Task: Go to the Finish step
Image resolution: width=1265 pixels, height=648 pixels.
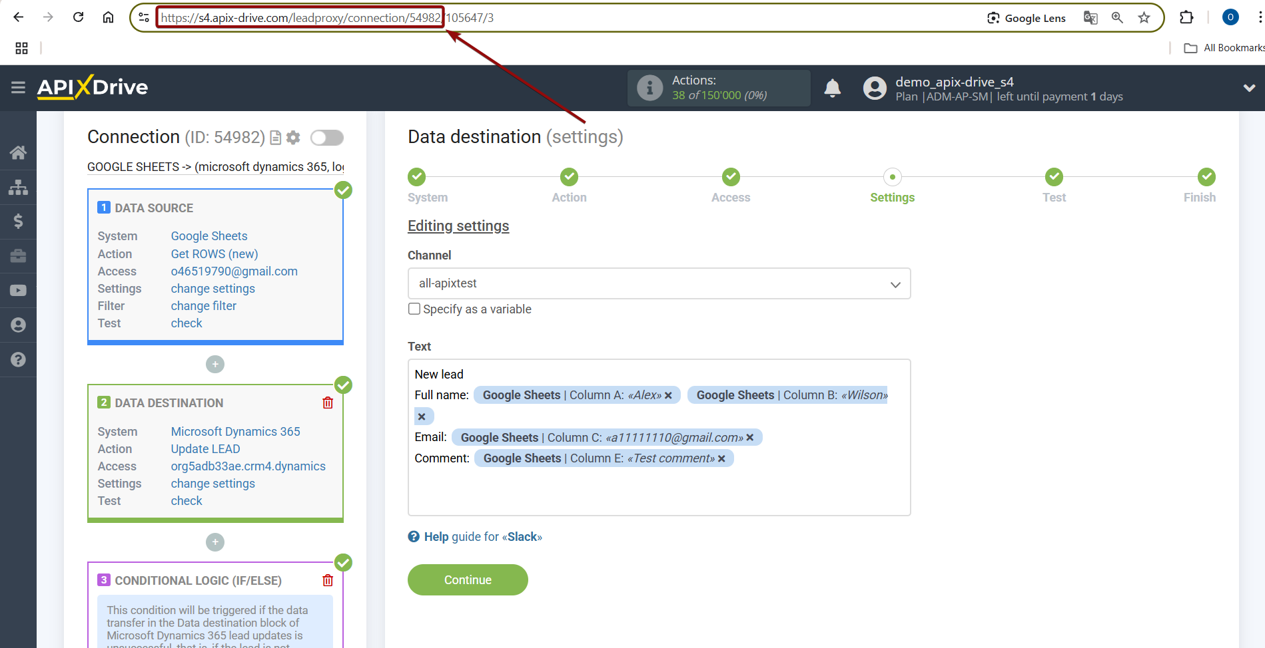Action: 1206,177
